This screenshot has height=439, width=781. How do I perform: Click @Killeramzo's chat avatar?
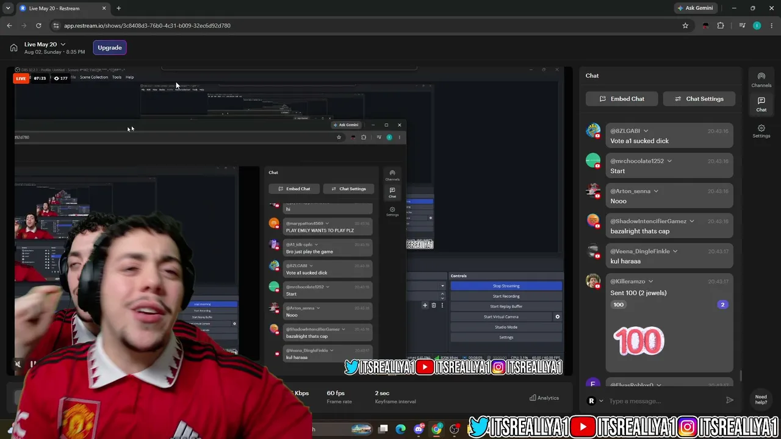point(593,281)
